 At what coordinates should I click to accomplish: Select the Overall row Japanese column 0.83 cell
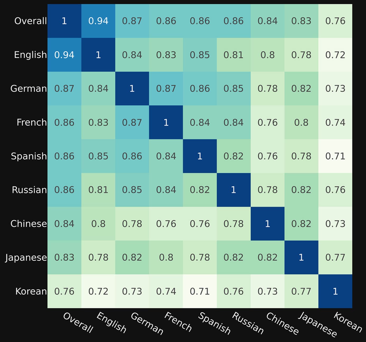(301, 21)
